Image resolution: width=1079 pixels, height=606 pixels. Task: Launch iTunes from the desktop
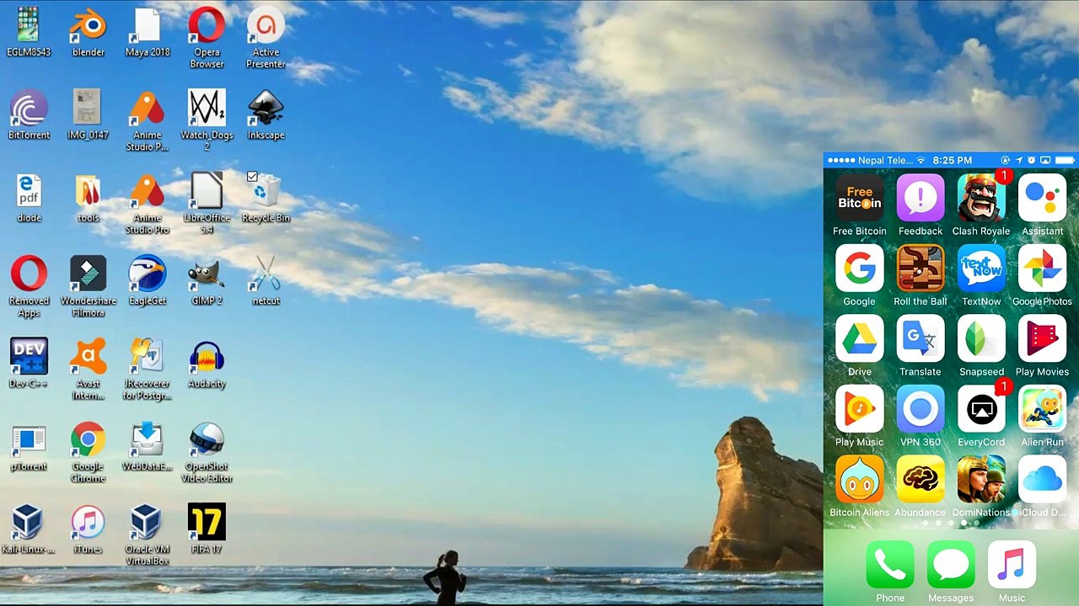tap(88, 523)
